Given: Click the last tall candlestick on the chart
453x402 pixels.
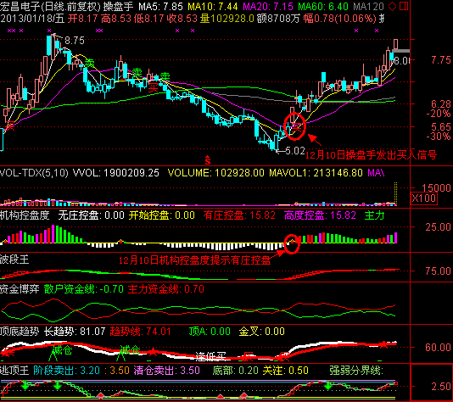Looking at the screenshot, I should point(395,44).
